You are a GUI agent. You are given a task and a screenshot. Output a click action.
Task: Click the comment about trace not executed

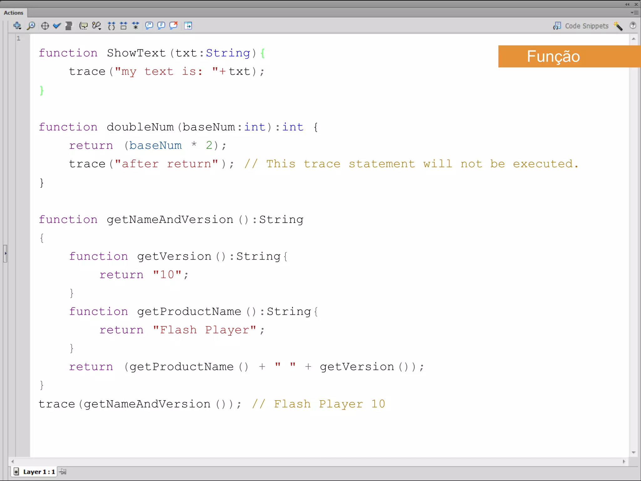[x=411, y=164]
